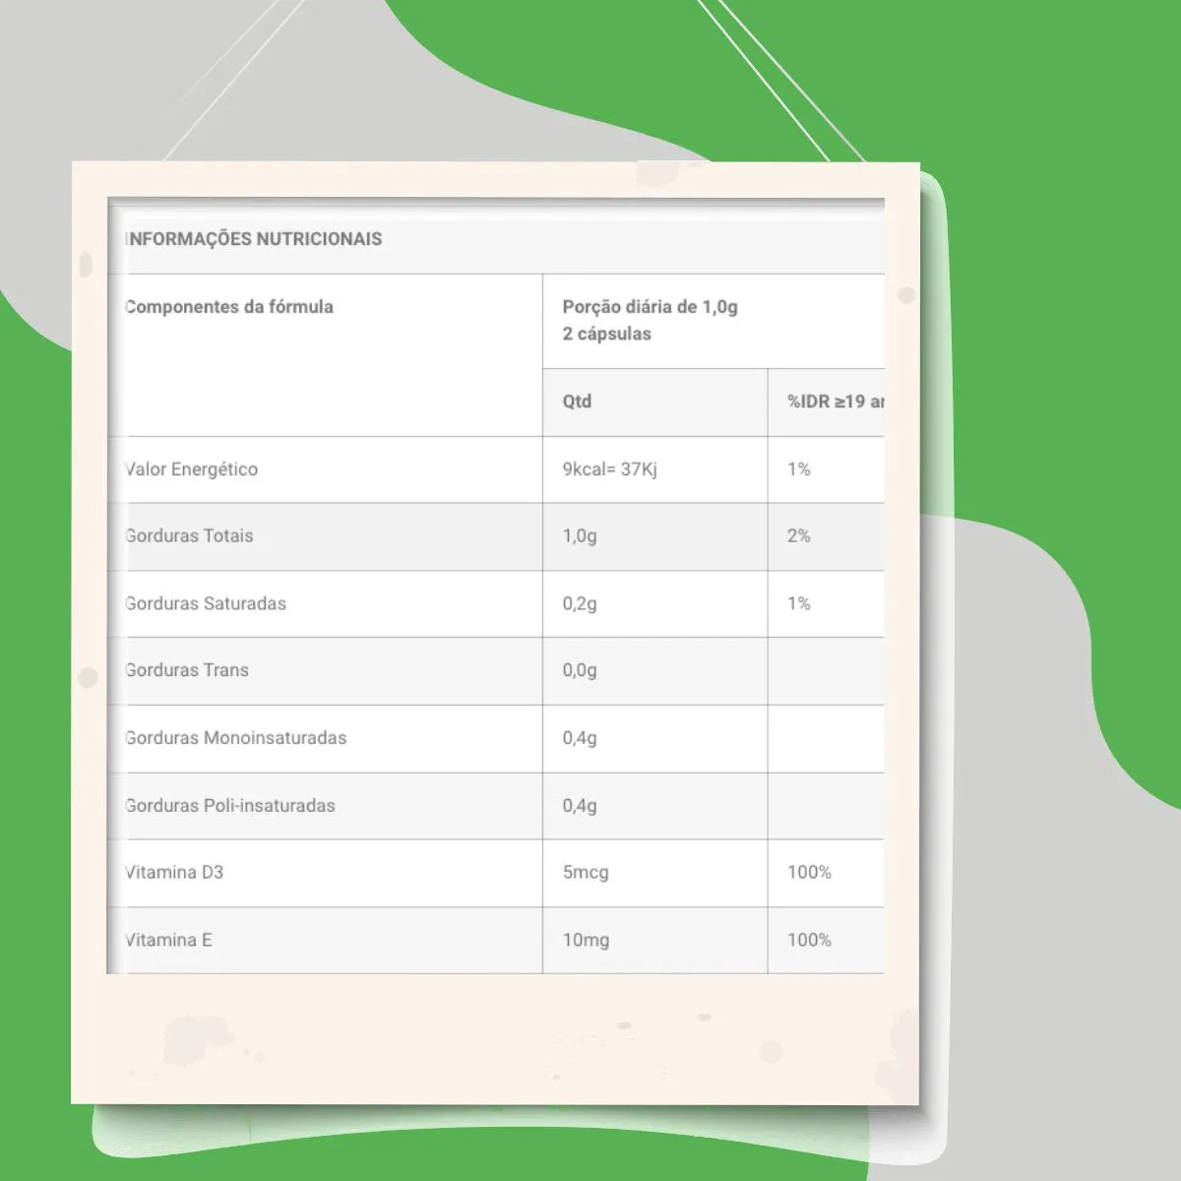Click the INFORMAÇÕES NUTRICIONAIS table title

click(254, 239)
